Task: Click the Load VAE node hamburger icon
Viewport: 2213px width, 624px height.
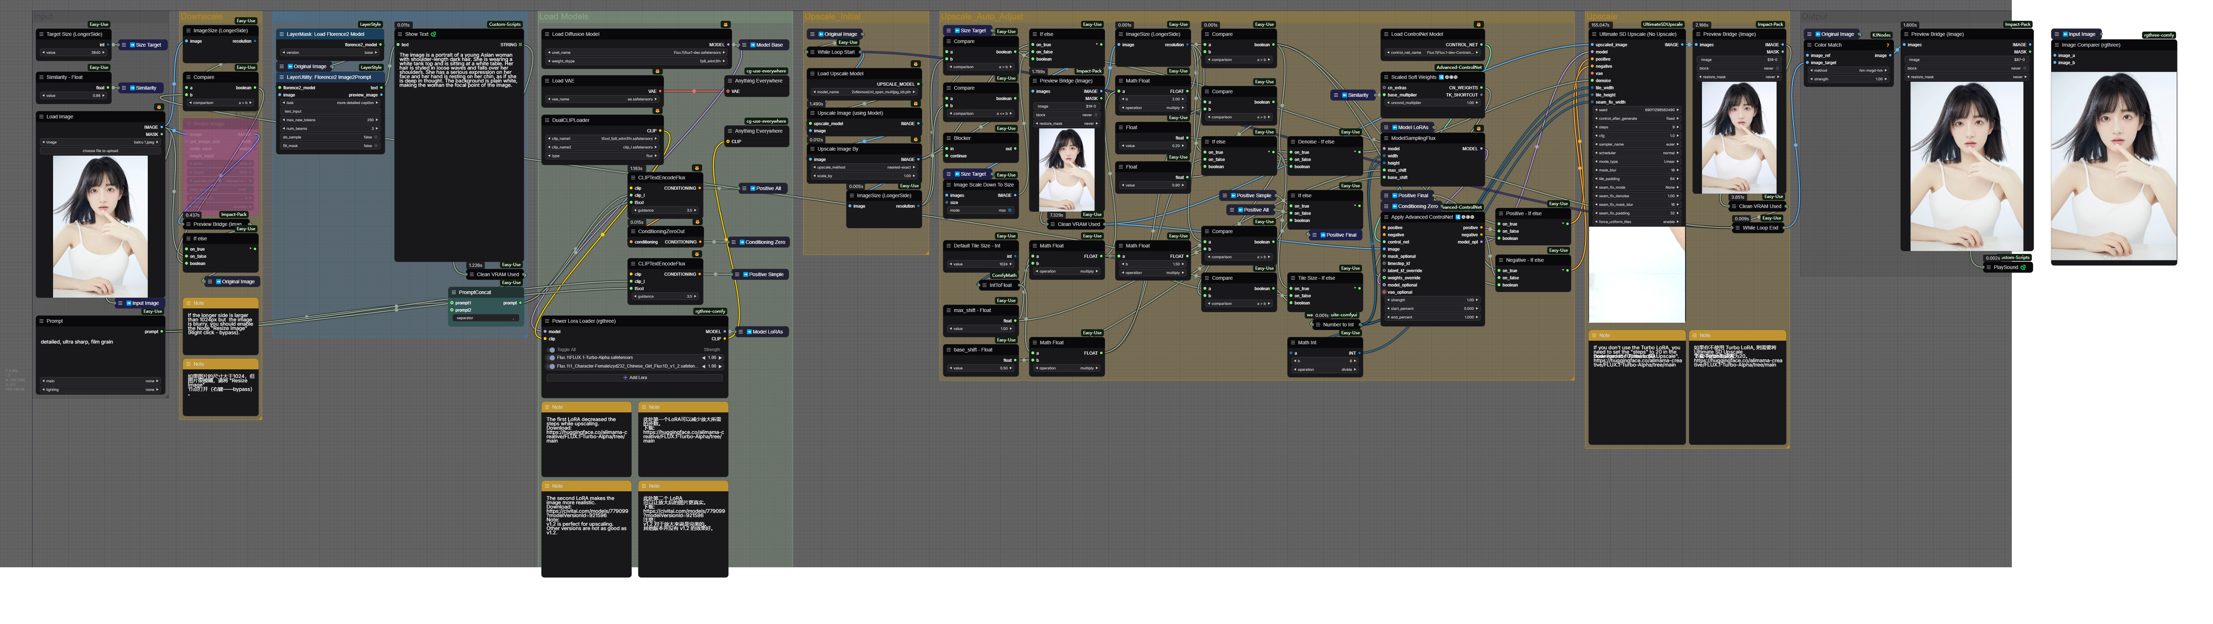Action: tap(547, 81)
